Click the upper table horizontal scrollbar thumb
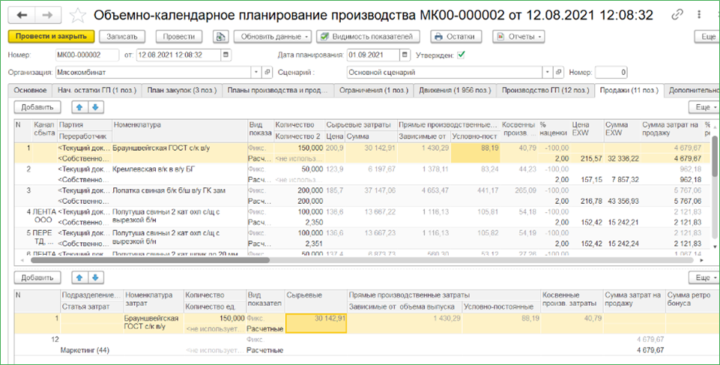The width and height of the screenshot is (720, 365). (x=150, y=260)
